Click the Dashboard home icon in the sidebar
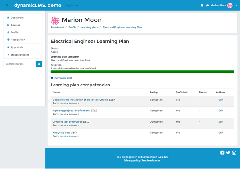Viewport: 240px width, 169px height. click(8, 17)
